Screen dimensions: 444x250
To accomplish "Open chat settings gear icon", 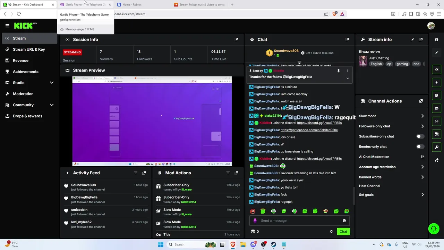I will (x=331, y=232).
